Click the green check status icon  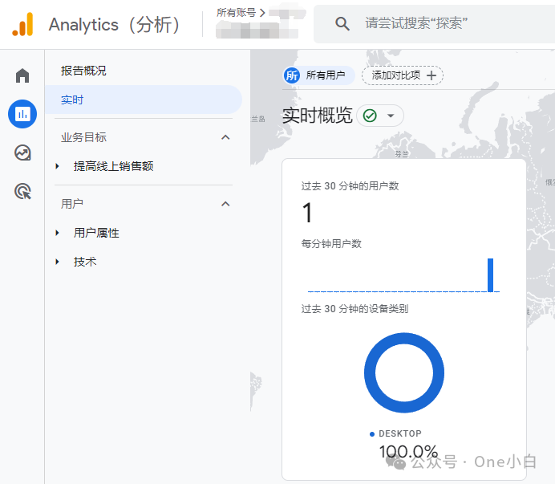click(x=370, y=116)
